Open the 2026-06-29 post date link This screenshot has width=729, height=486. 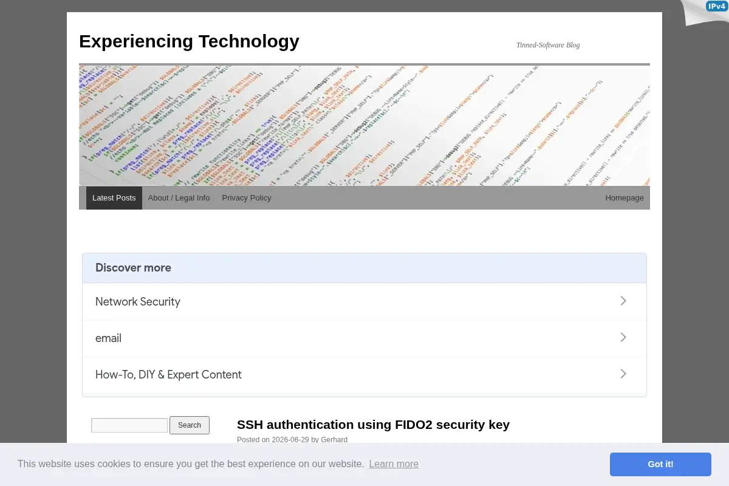[x=290, y=440]
